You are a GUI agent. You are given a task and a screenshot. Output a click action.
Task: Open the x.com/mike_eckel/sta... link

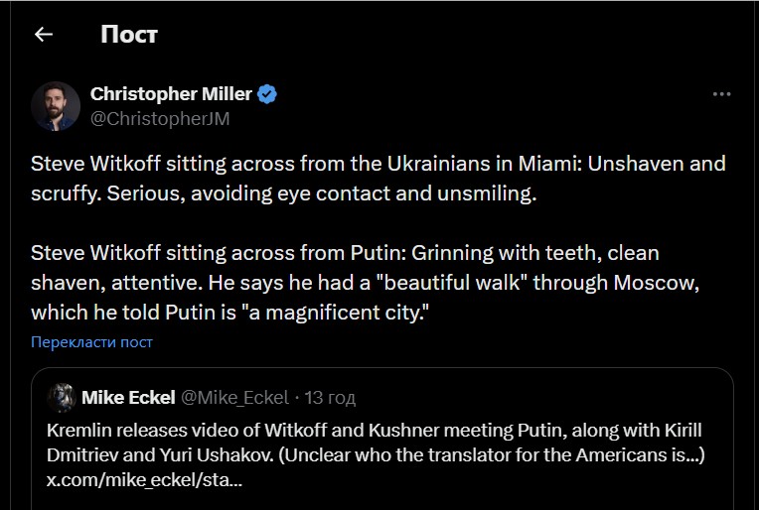pos(145,479)
